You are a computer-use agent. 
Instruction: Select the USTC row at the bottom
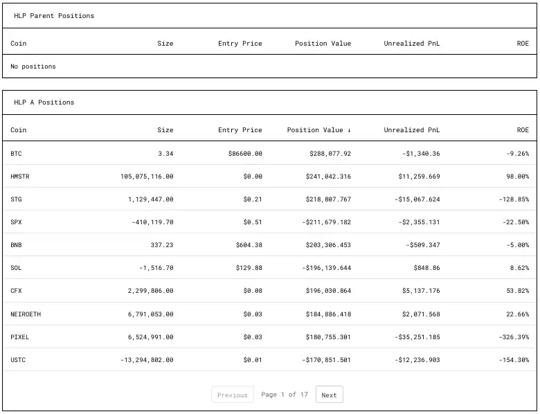tap(18, 360)
